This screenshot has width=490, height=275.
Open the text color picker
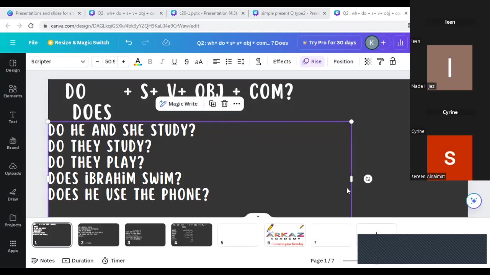138,61
